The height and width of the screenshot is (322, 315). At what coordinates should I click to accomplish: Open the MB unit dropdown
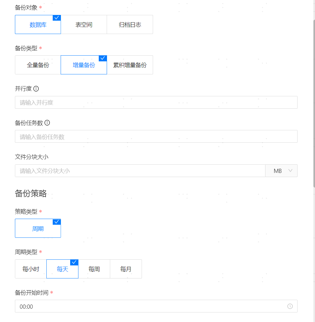[x=281, y=171]
